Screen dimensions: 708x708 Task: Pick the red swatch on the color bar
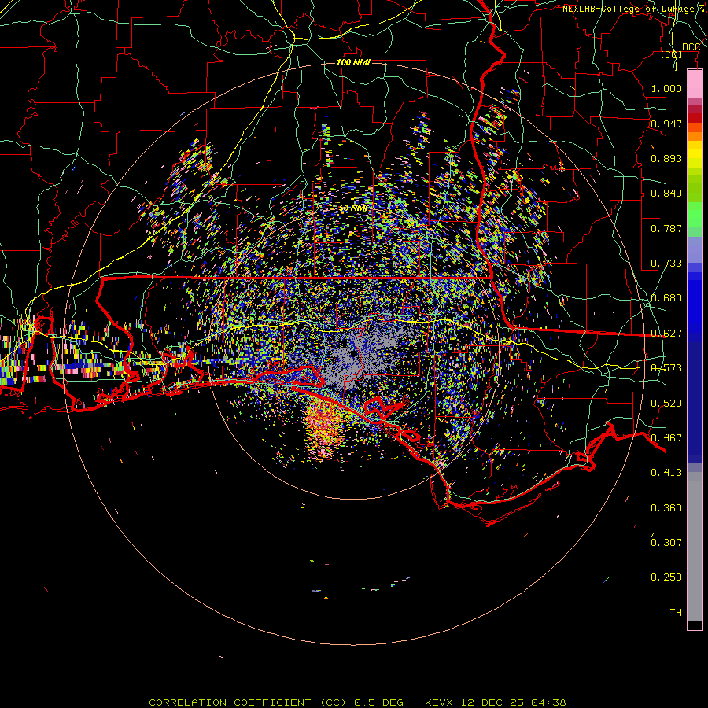pos(695,118)
